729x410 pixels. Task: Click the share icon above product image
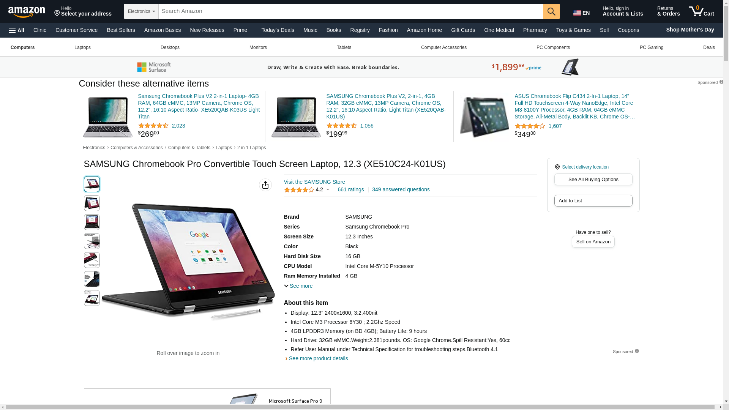coord(265,185)
